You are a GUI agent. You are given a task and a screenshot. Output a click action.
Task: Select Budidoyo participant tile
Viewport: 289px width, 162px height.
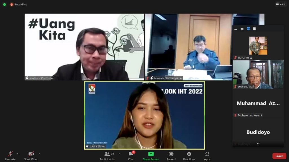pos(258,132)
